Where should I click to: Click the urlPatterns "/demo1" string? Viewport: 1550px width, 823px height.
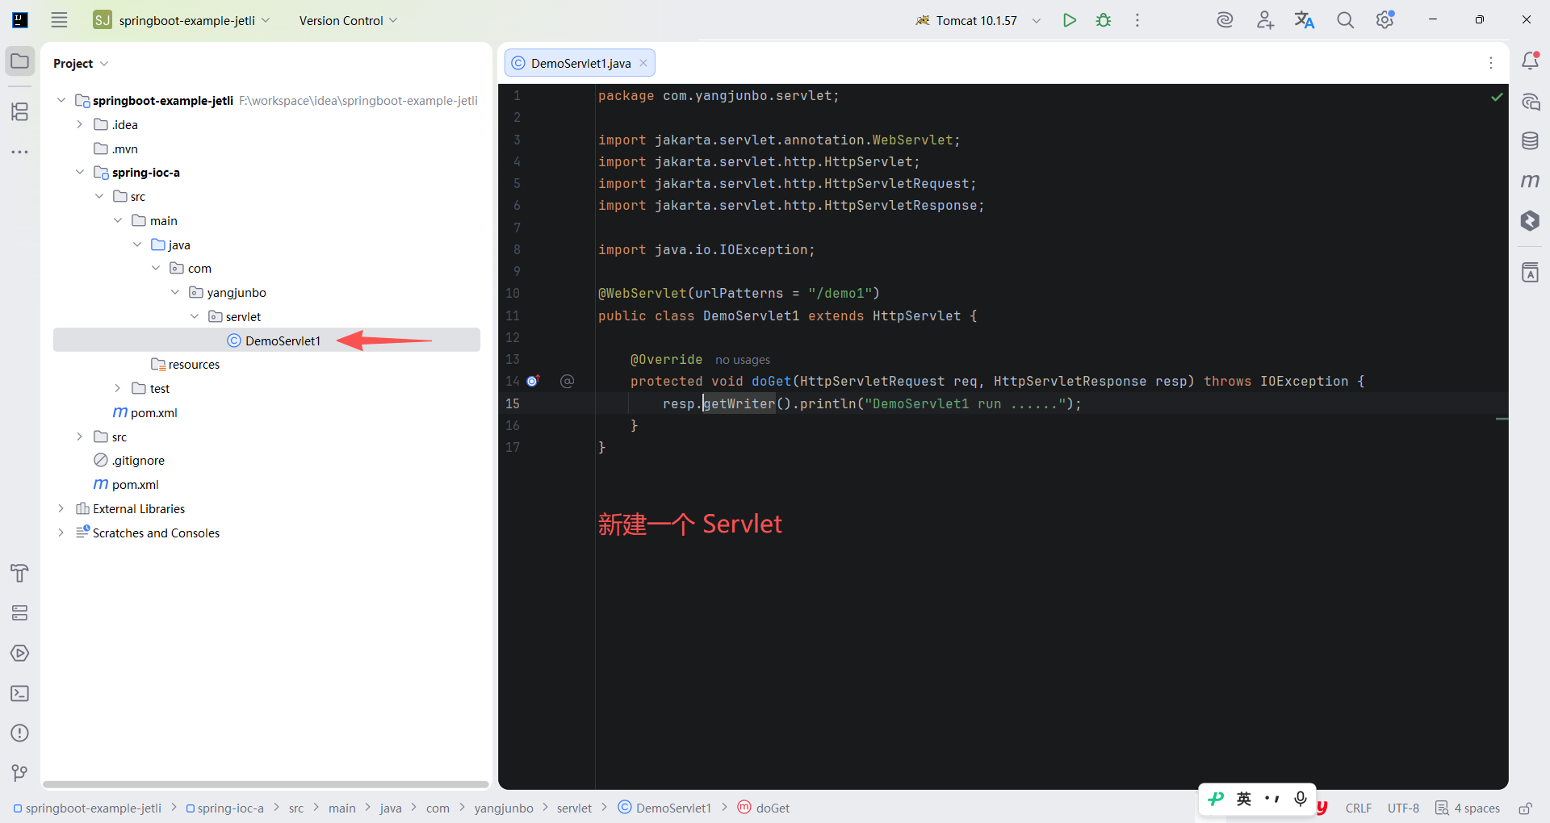840,294
